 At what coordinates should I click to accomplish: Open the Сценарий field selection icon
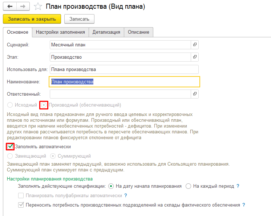[195, 45]
